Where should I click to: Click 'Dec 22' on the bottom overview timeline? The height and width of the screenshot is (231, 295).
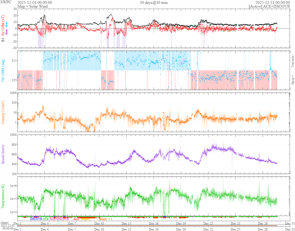tap(208, 229)
